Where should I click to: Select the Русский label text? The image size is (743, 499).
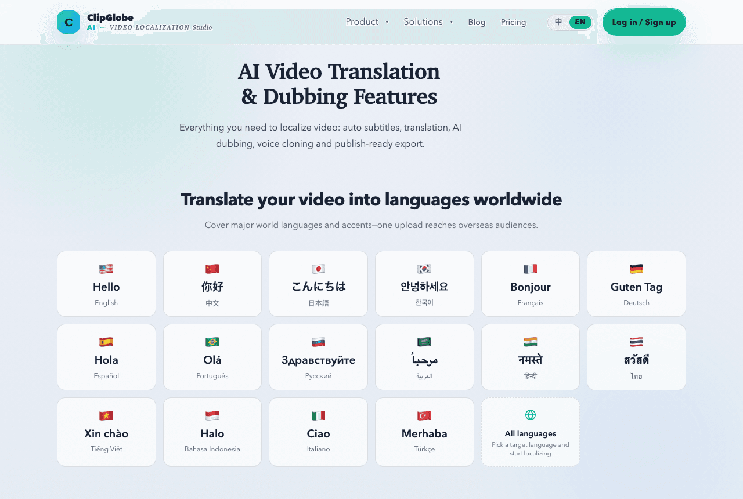(318, 376)
